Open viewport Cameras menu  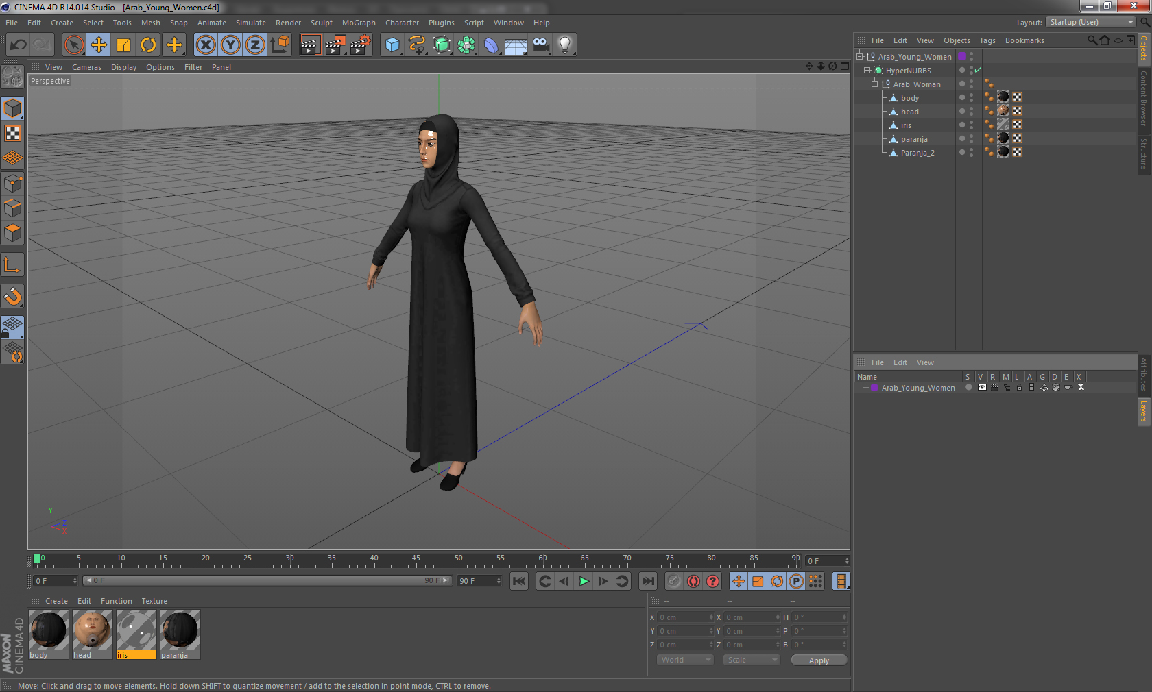86,67
